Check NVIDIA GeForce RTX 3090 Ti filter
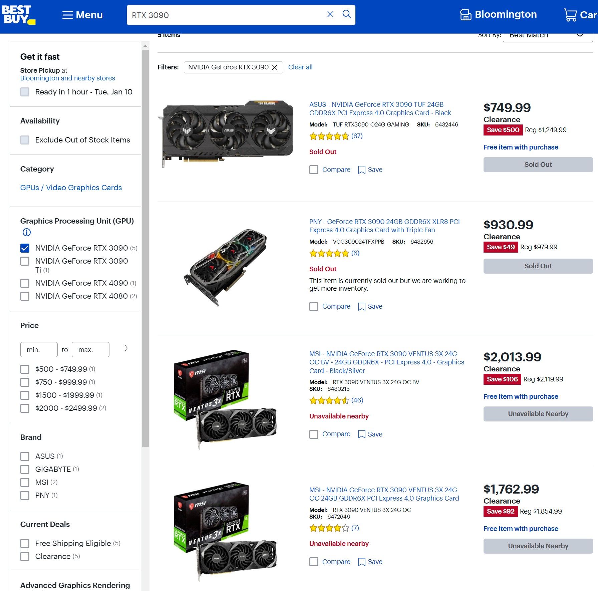Image resolution: width=598 pixels, height=591 pixels. [x=25, y=261]
